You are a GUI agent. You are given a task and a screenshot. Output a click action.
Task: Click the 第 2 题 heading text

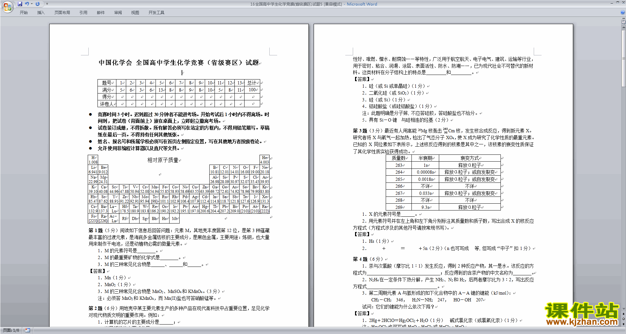96,308
